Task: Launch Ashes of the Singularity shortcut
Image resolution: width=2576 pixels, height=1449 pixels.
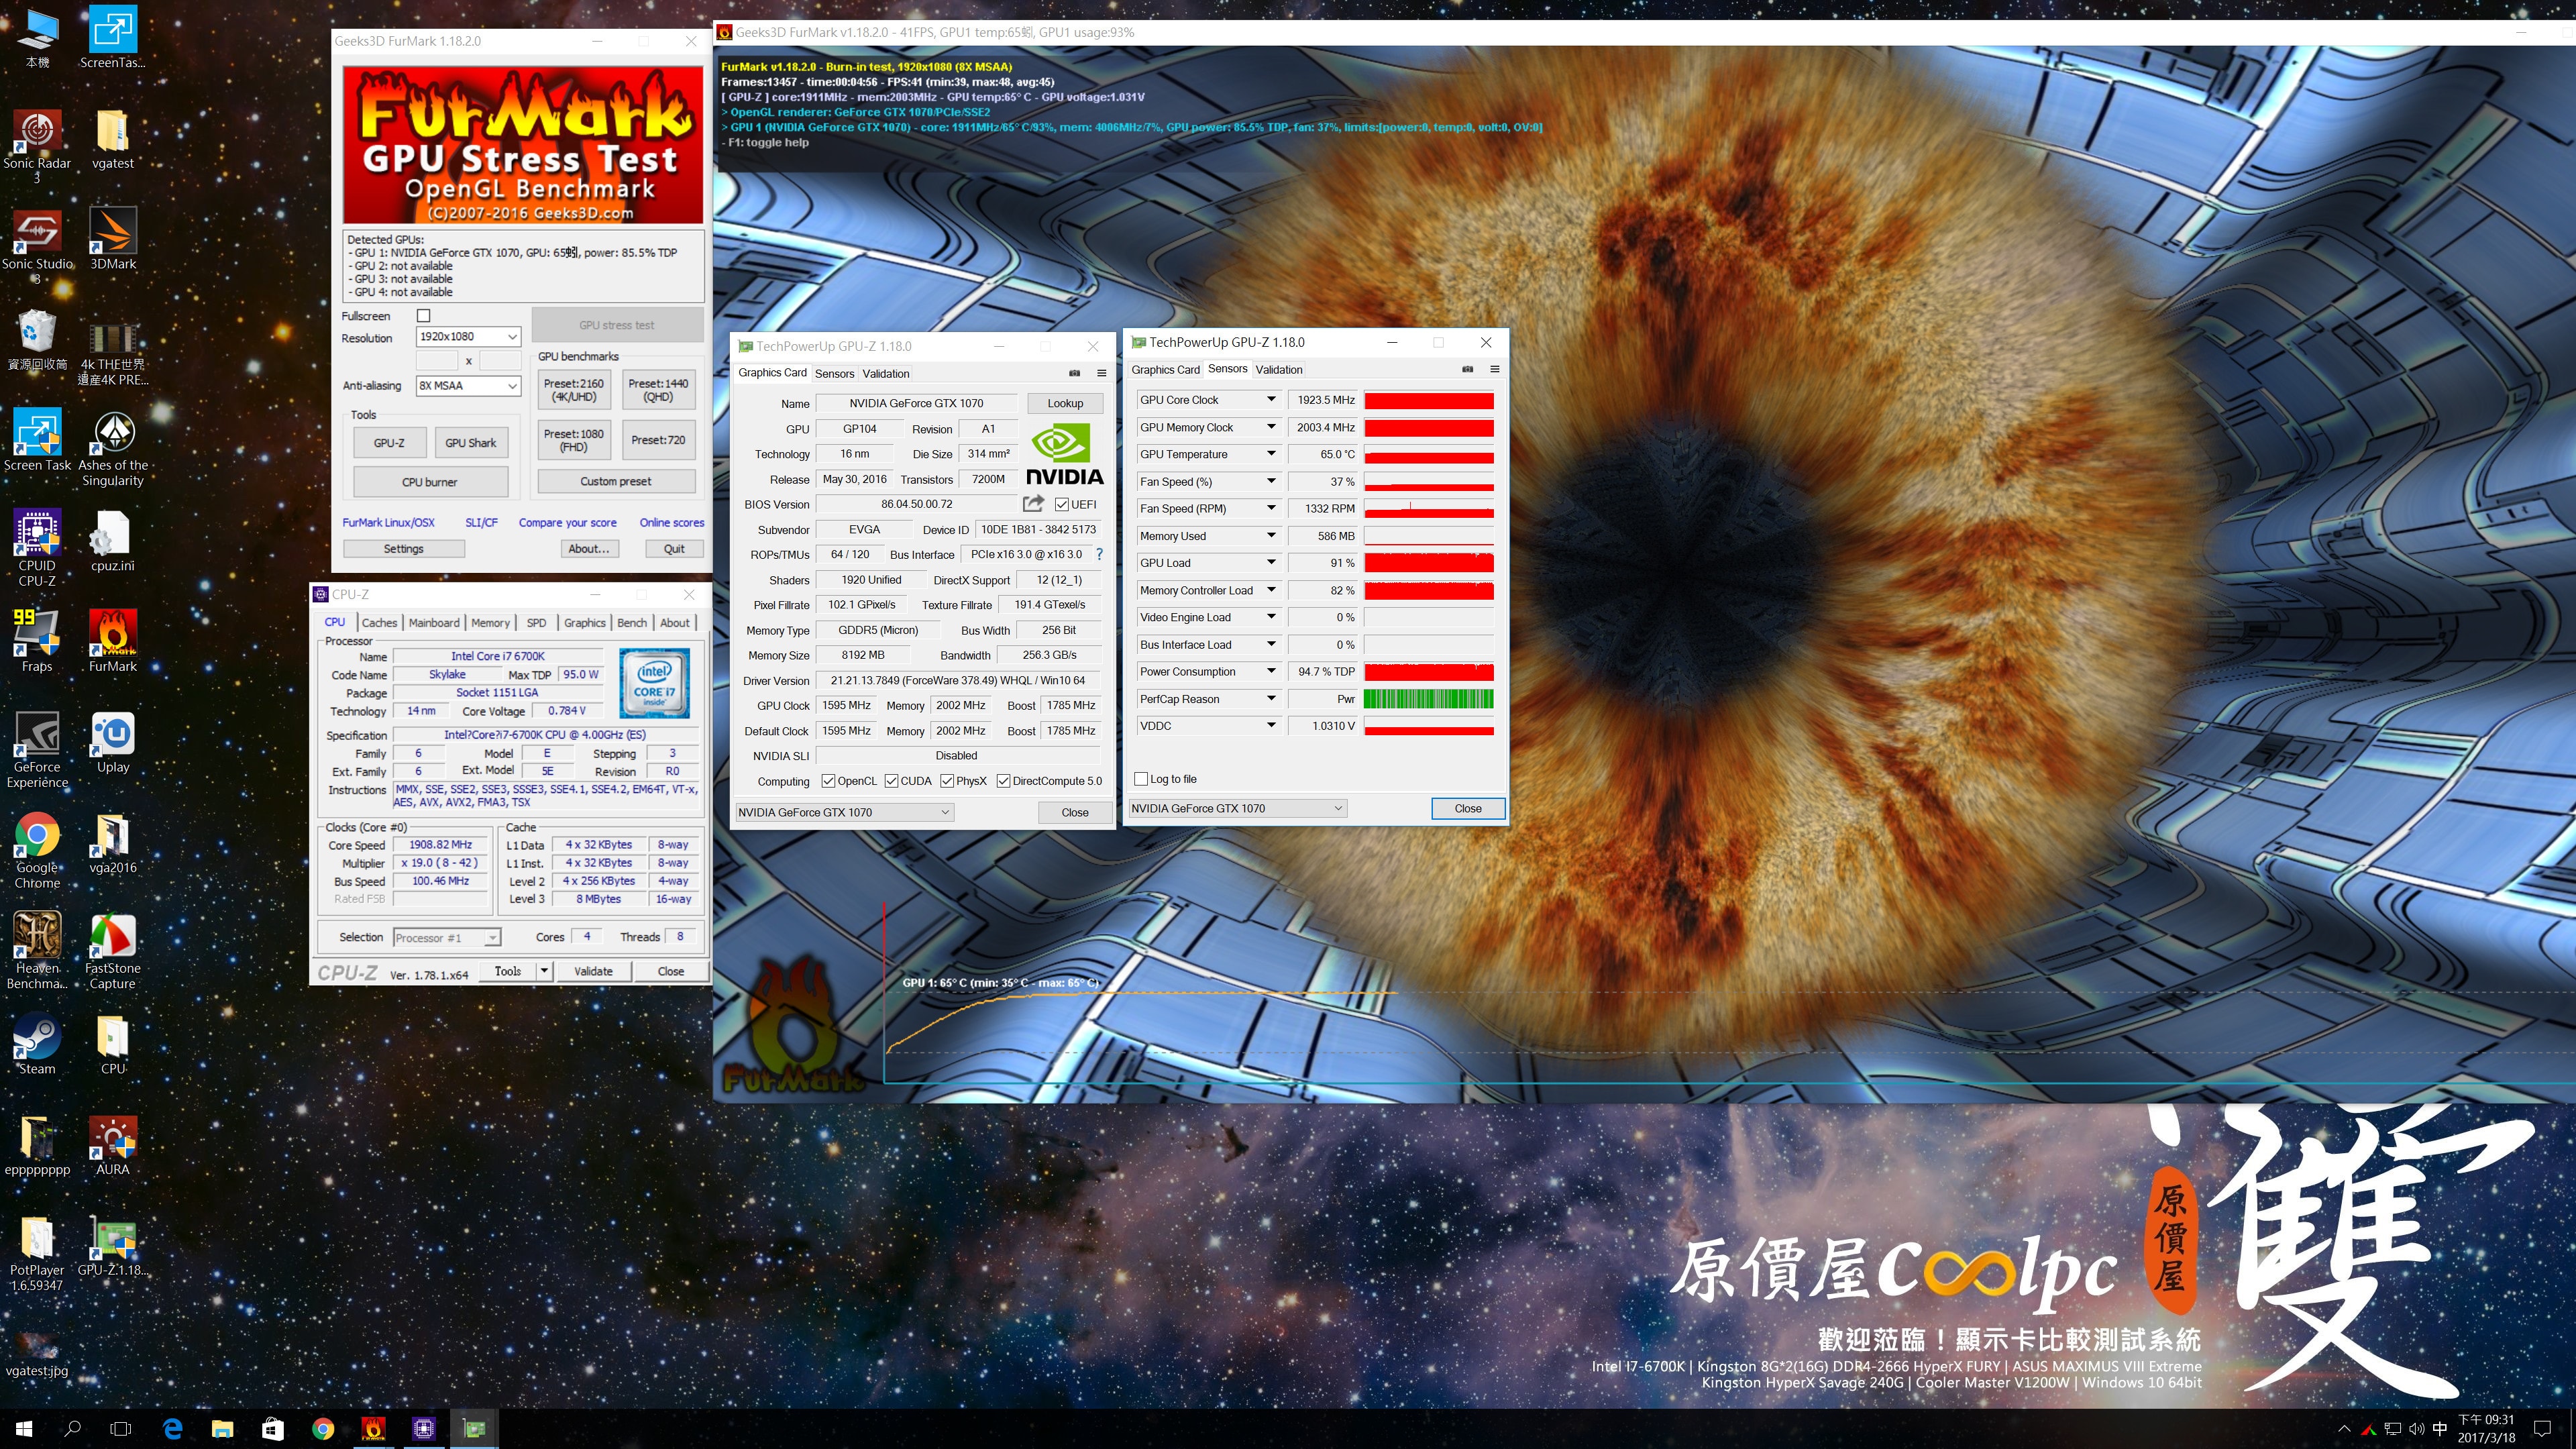Action: [x=112, y=447]
